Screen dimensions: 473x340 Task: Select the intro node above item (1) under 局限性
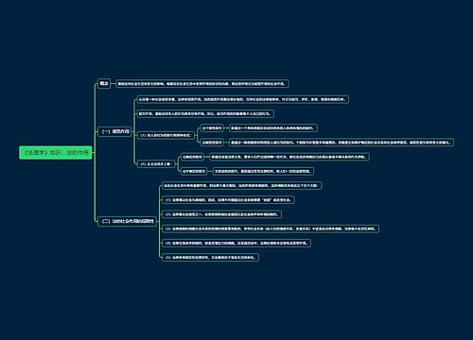(242, 185)
